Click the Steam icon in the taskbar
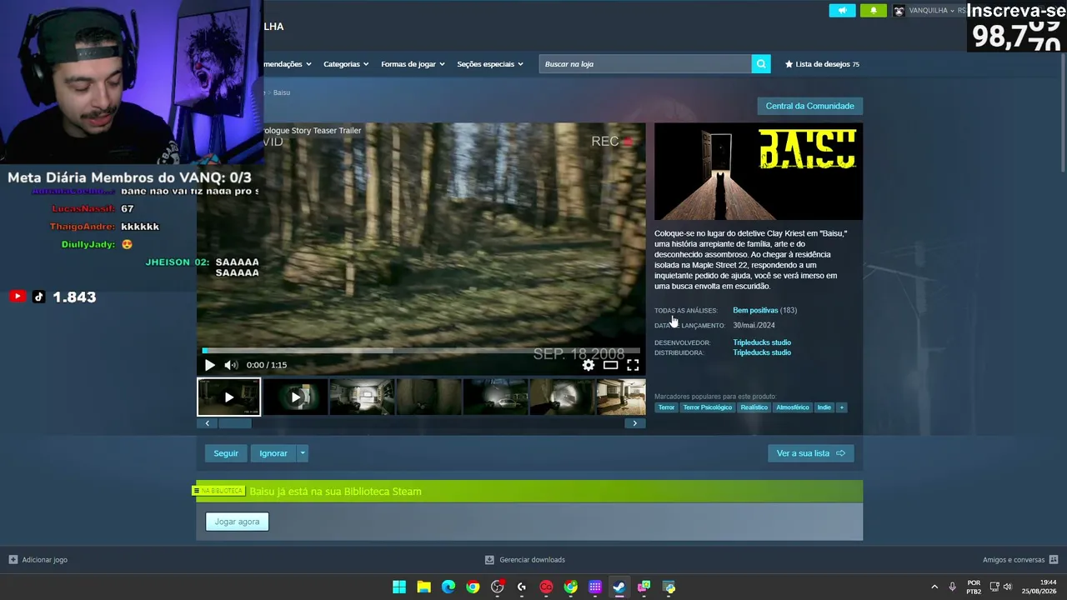Image resolution: width=1067 pixels, height=600 pixels. coord(619,587)
